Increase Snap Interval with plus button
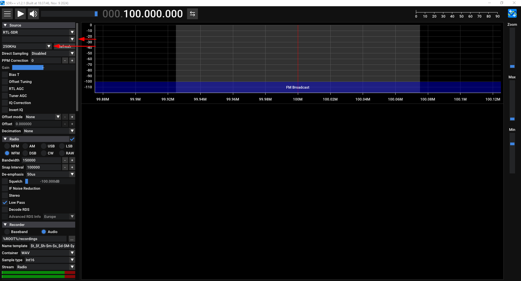Screen dimensions: 521x281 pyautogui.click(x=72, y=167)
